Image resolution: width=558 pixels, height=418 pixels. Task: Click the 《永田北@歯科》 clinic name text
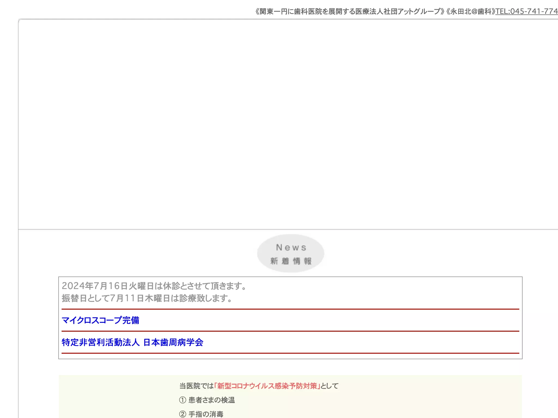coord(471,11)
